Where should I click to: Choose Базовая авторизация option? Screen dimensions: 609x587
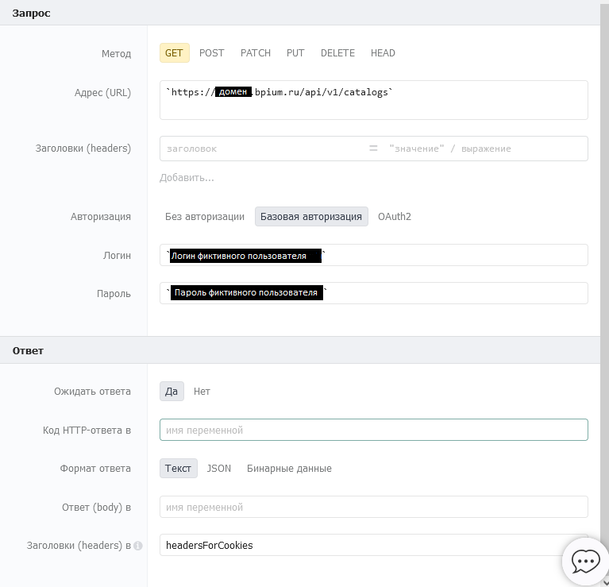pyautogui.click(x=311, y=216)
